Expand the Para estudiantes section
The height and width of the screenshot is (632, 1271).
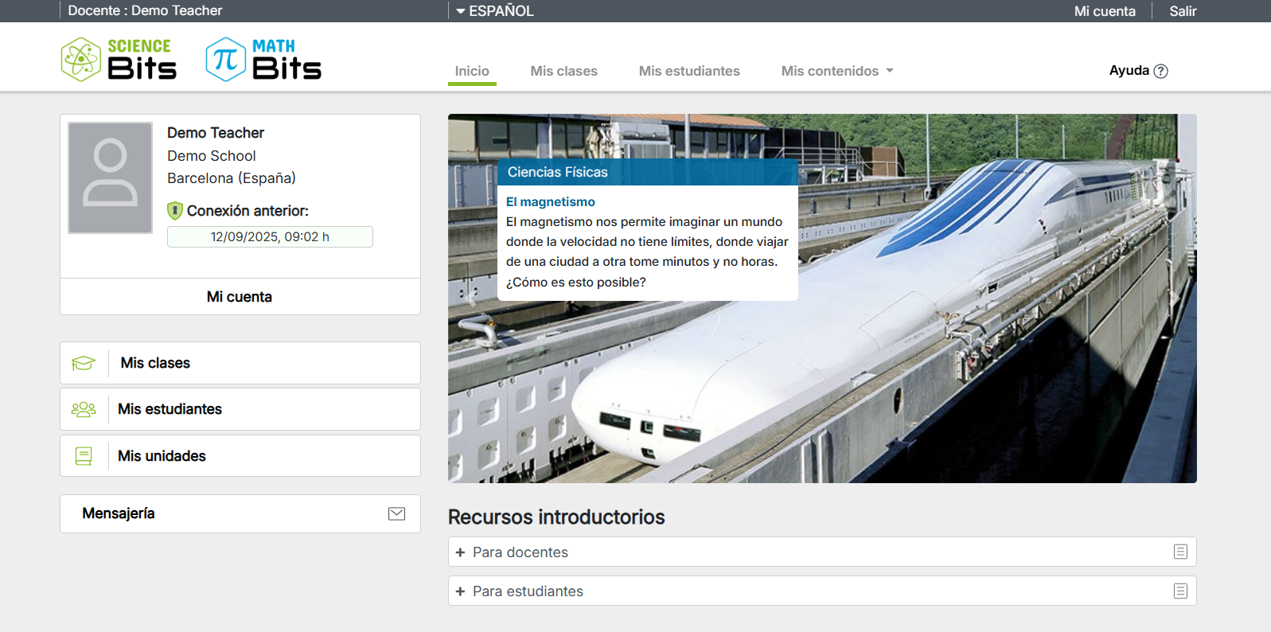coord(460,591)
